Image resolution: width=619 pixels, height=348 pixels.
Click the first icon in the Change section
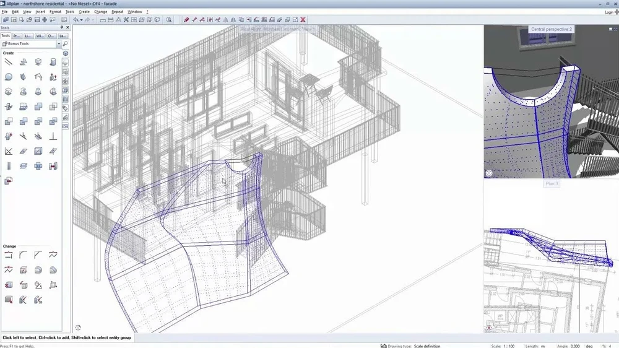[x=9, y=254]
